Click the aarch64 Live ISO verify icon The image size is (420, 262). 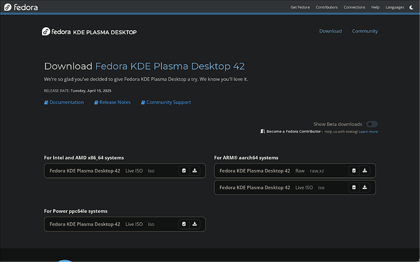pos(354,188)
